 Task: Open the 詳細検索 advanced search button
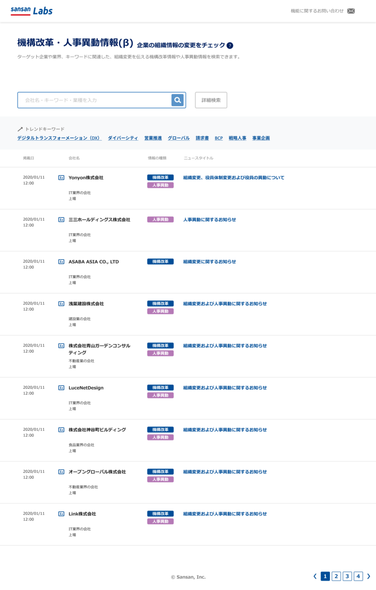(211, 100)
